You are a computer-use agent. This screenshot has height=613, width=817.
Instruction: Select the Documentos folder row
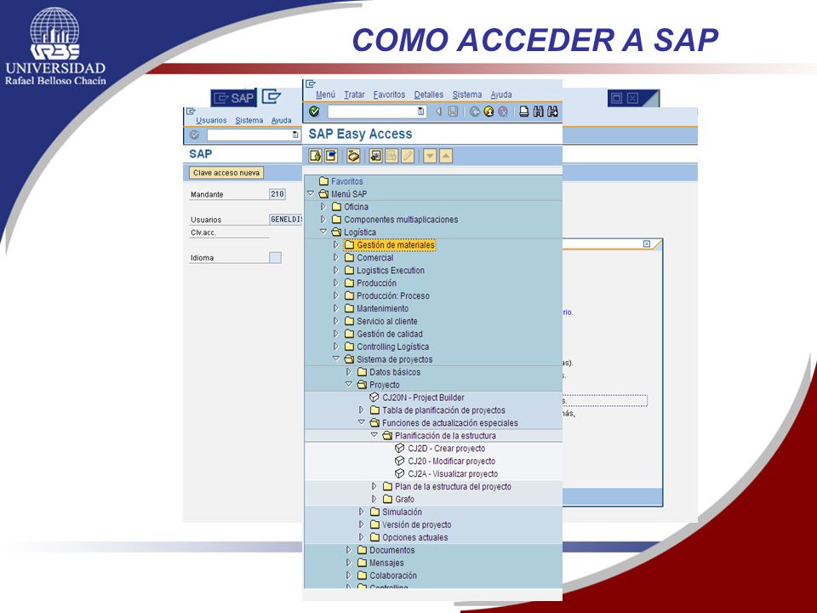(391, 550)
